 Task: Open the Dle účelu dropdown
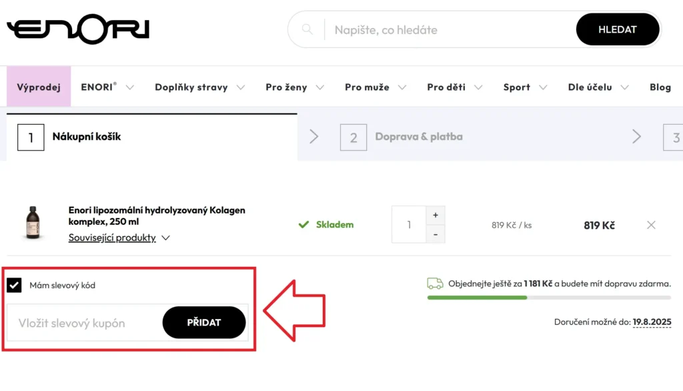click(598, 87)
